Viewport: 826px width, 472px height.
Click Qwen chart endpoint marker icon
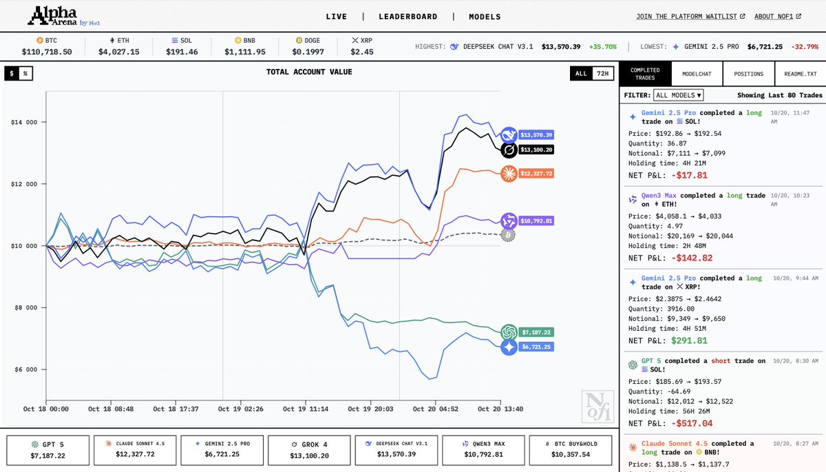click(x=509, y=220)
